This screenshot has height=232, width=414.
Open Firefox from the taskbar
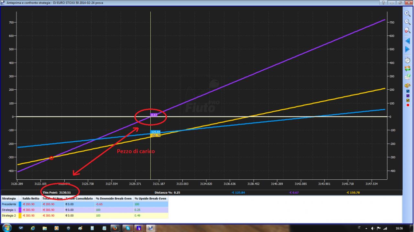tap(115, 228)
